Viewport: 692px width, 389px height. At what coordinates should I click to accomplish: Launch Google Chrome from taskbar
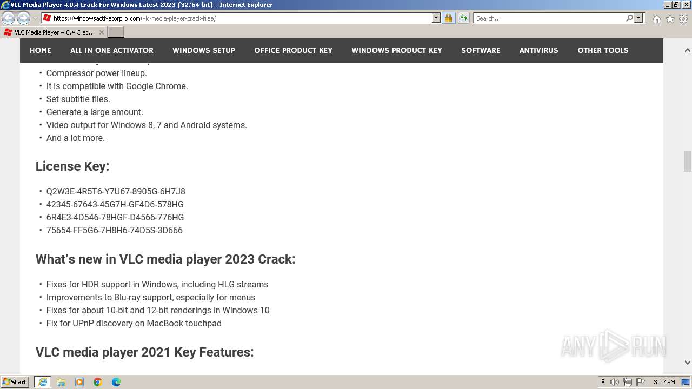coord(98,382)
